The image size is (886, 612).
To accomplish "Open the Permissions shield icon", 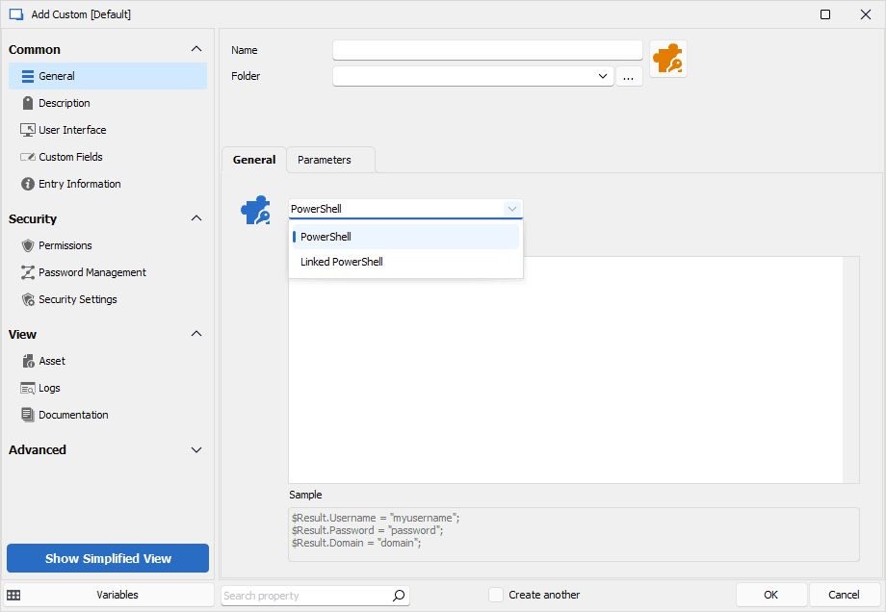I will tap(28, 245).
